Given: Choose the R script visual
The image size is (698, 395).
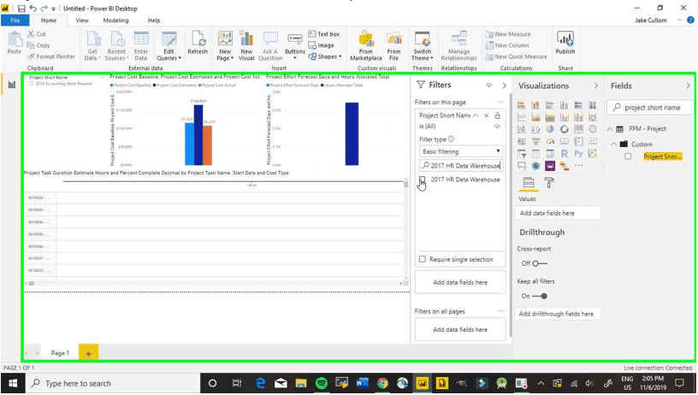Looking at the screenshot, I should click(x=564, y=153).
